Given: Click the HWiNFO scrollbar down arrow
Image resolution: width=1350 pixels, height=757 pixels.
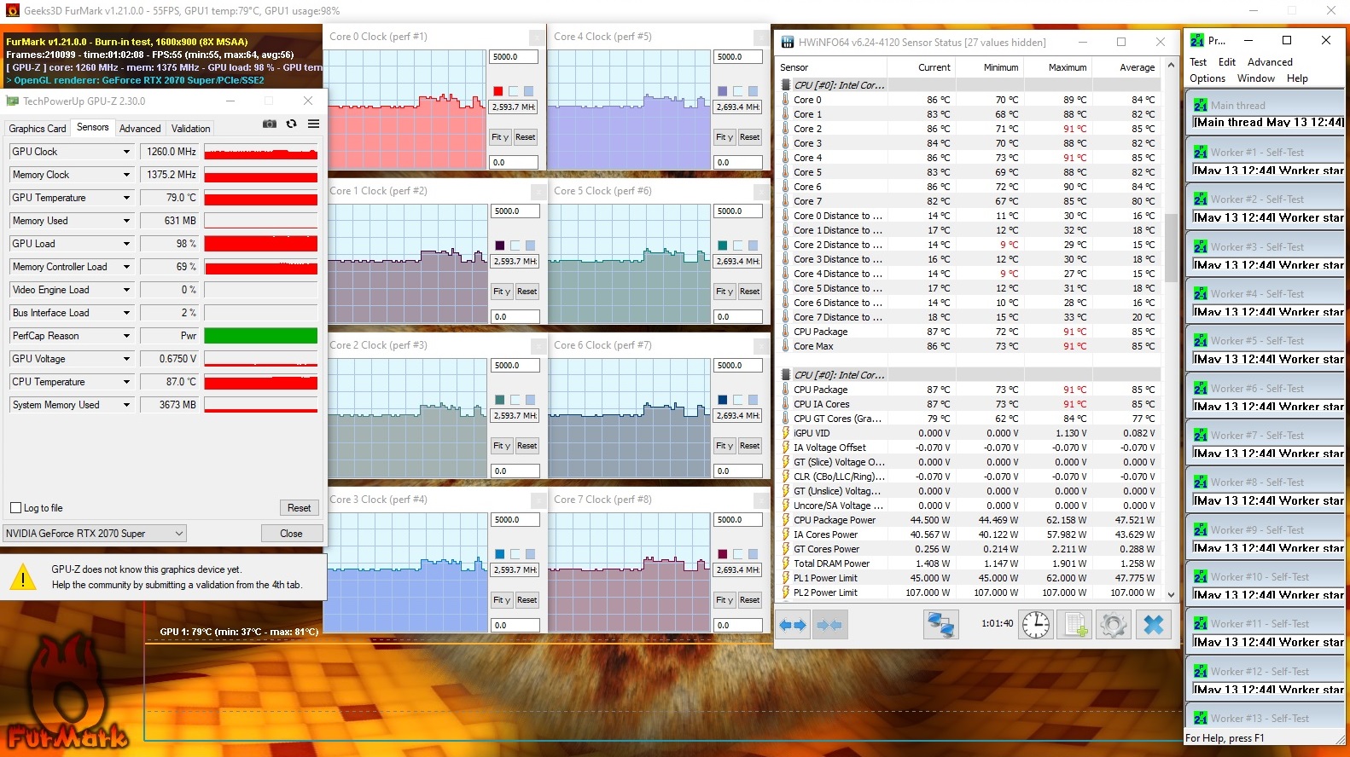Looking at the screenshot, I should click(1171, 594).
